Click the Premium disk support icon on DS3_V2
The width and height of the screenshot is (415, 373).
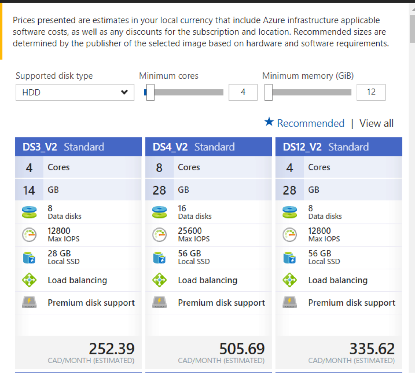[29, 302]
